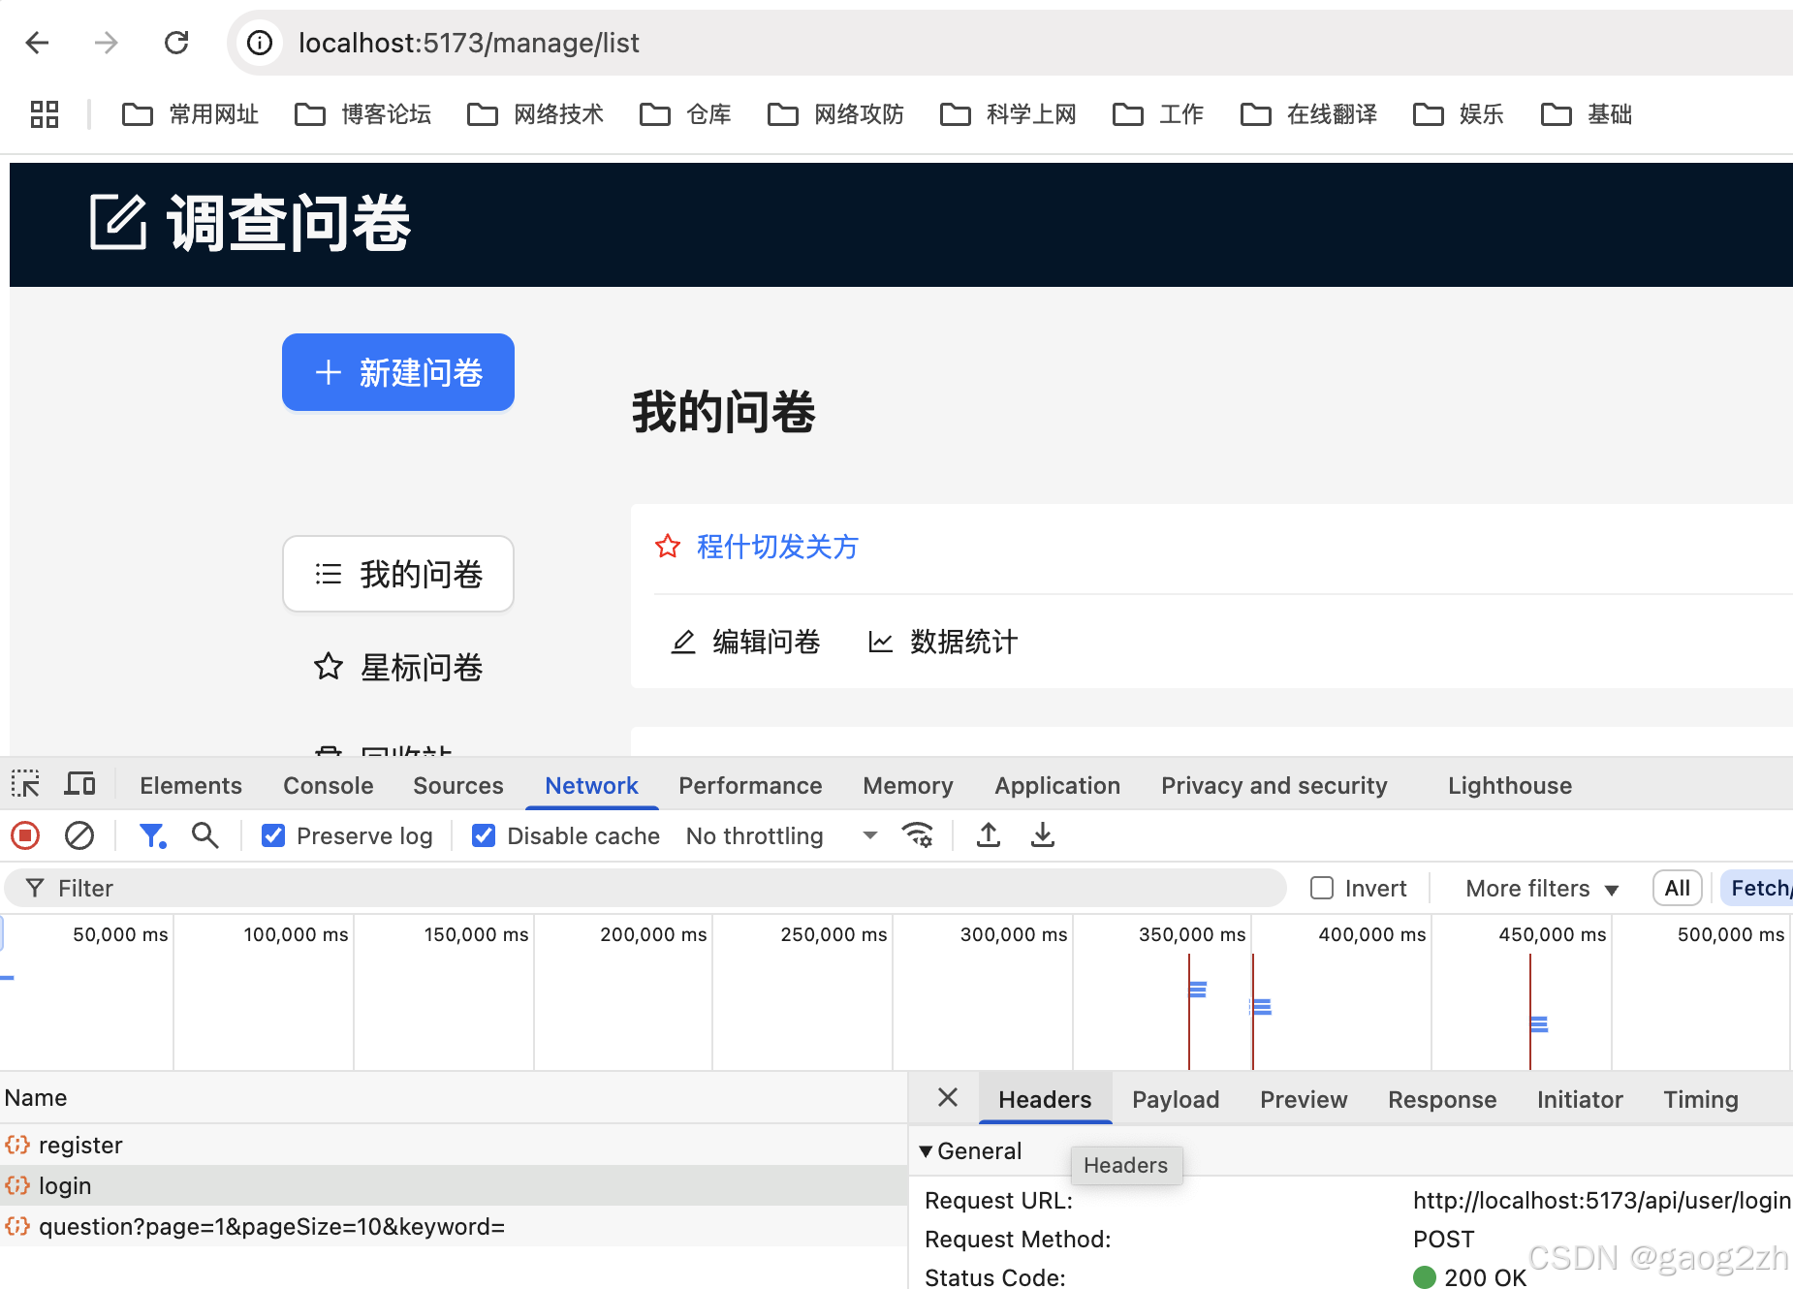1793x1289 pixels.
Task: Click the browser back arrow
Action: 38,43
